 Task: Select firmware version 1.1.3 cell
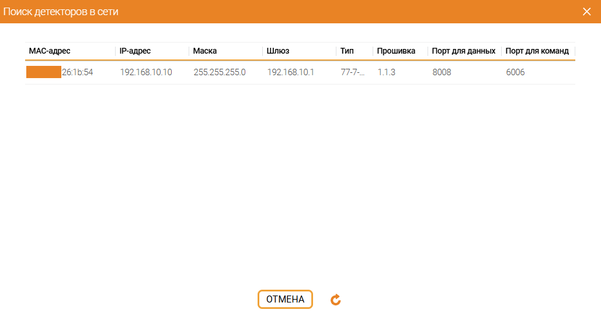(387, 72)
